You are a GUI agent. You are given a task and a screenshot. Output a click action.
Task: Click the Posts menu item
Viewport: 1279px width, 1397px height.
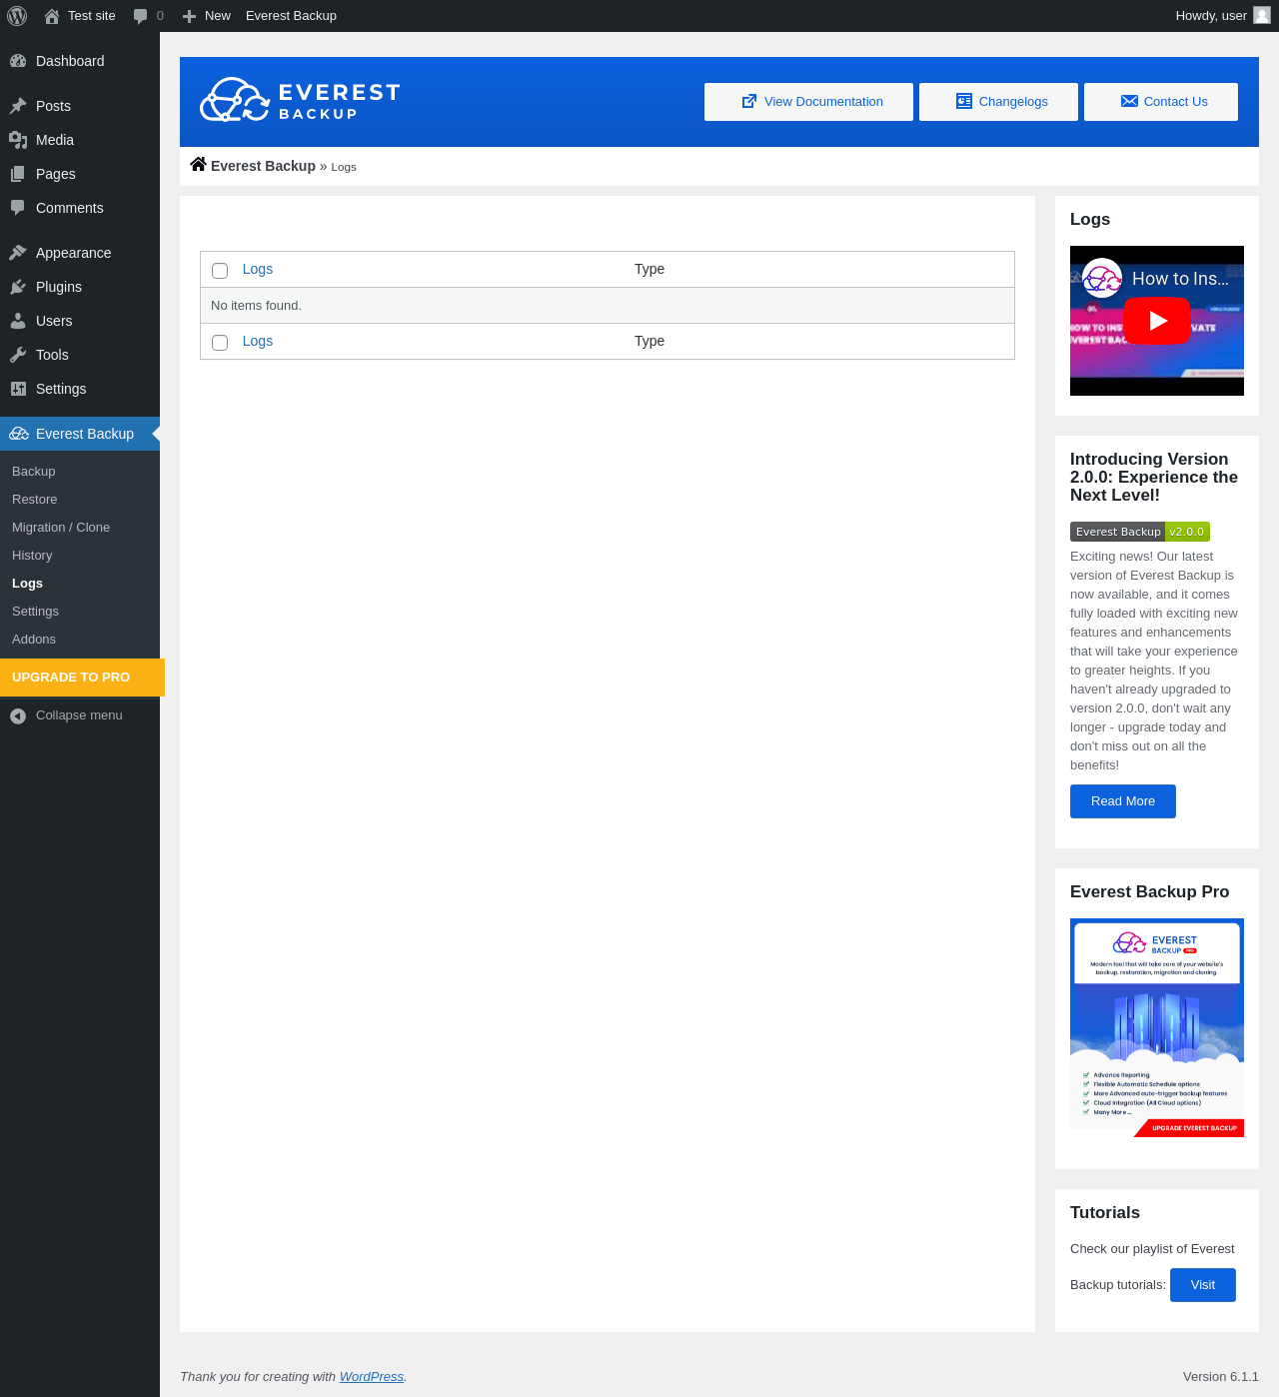[80, 106]
